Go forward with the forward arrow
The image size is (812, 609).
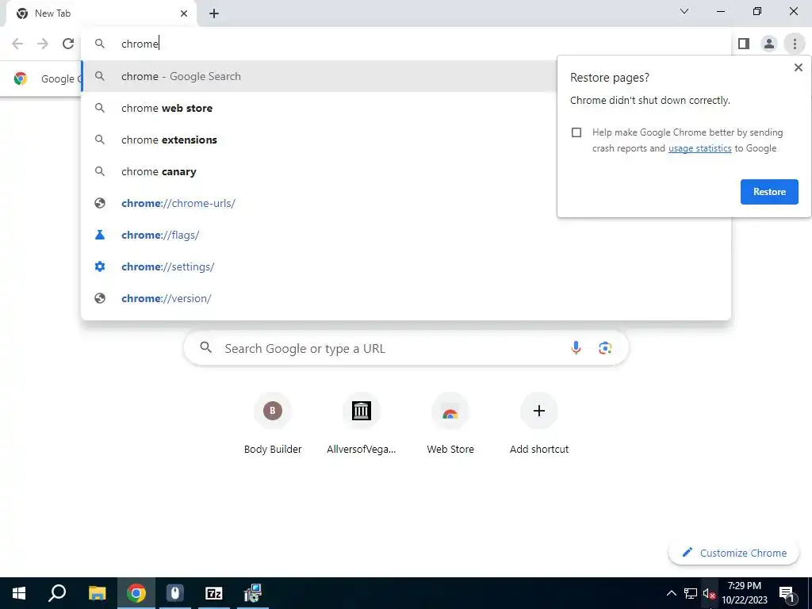tap(43, 44)
